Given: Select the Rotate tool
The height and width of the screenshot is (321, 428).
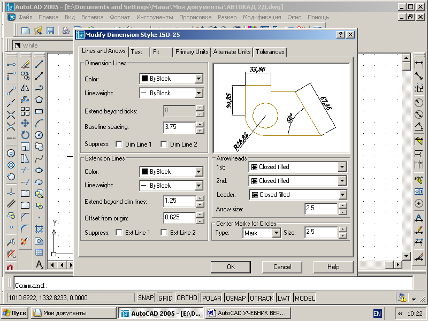Looking at the screenshot, I should (25, 135).
